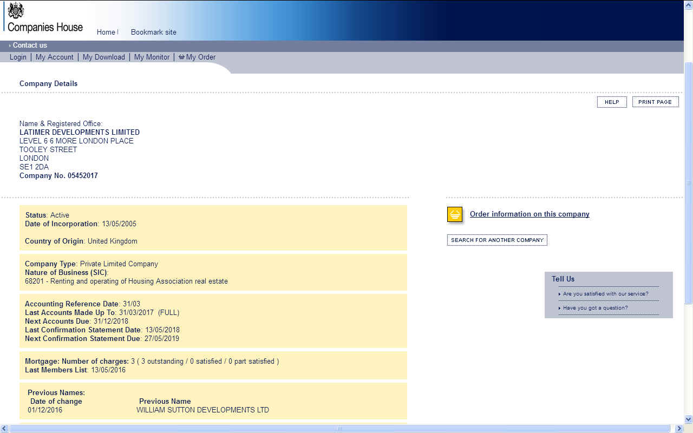Image resolution: width=693 pixels, height=433 pixels.
Task: Click the PRINT PAGE button
Action: pos(655,102)
